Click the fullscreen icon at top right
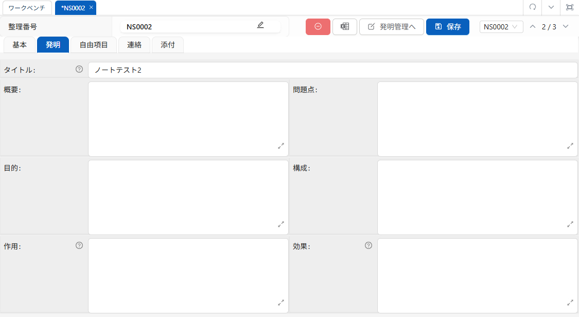This screenshot has height=317, width=579. 569,7
